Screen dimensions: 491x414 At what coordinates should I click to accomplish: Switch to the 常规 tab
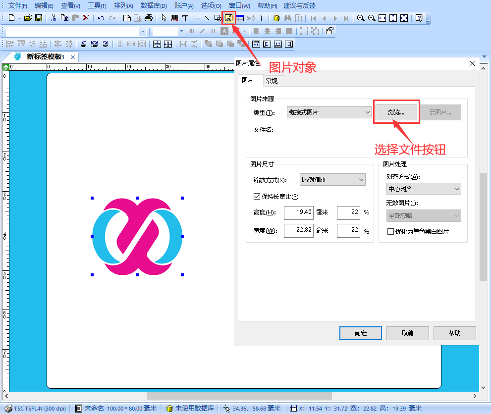pos(273,81)
